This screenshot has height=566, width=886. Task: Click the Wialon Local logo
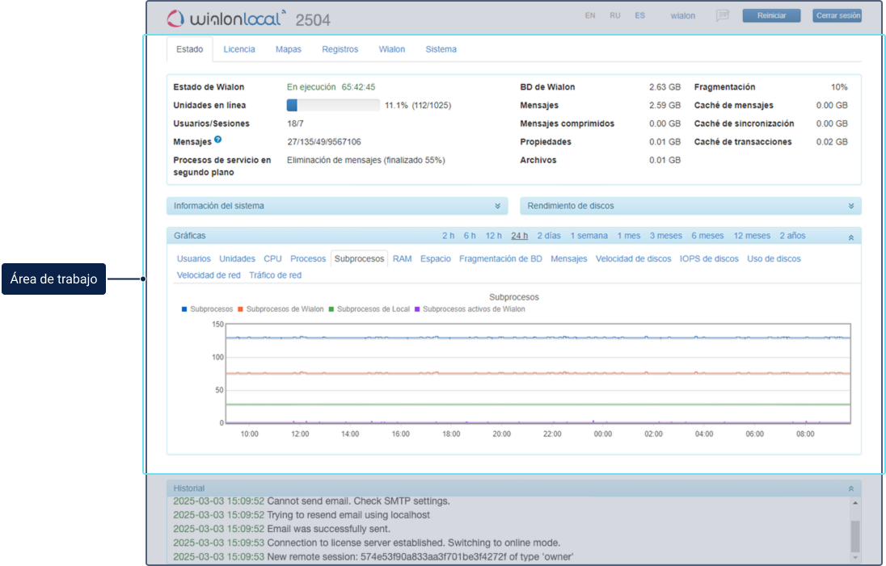point(226,18)
